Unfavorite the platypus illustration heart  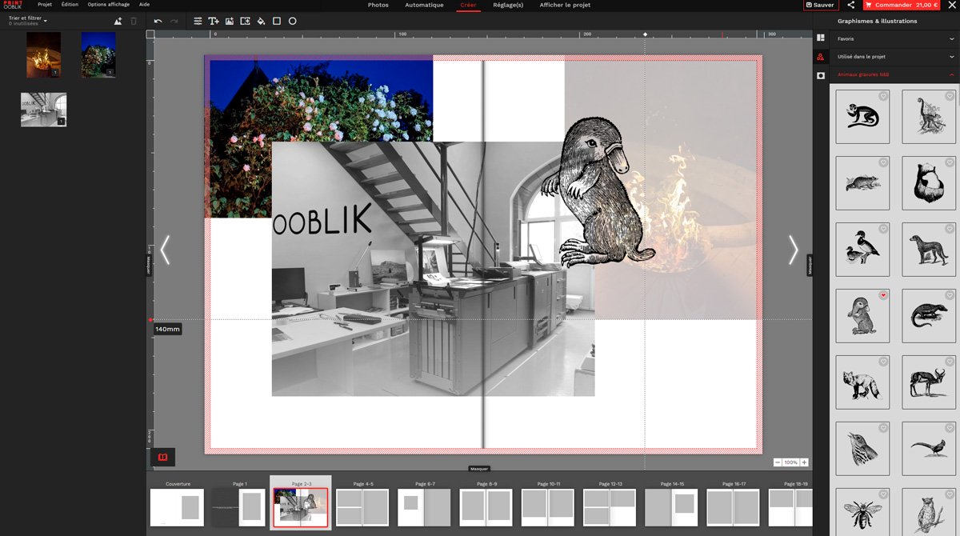coord(883,295)
